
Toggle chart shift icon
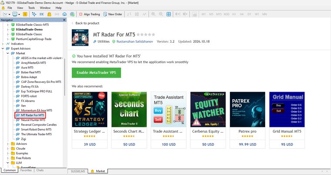click(178, 14)
